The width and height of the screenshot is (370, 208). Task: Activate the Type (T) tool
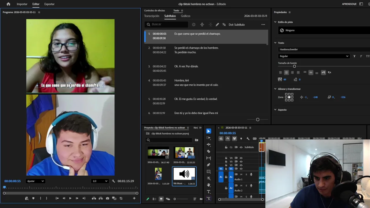209,192
